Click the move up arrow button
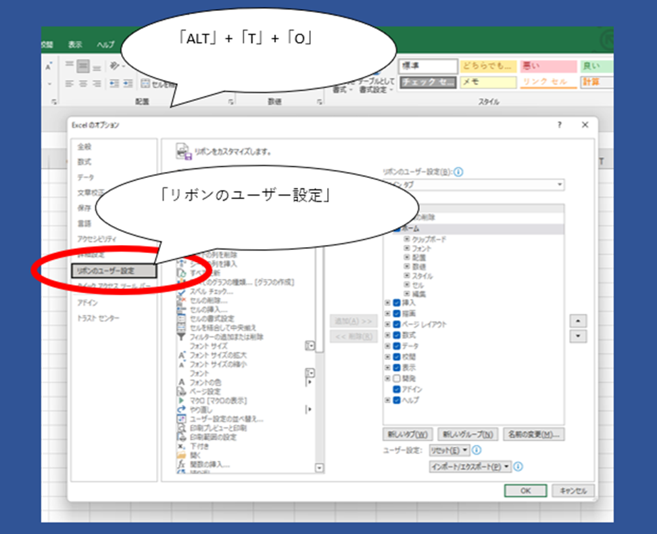The height and width of the screenshot is (534, 657). pyautogui.click(x=578, y=321)
